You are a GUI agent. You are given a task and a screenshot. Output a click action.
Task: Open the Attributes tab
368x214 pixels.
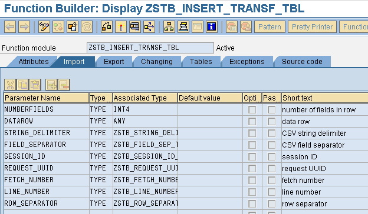[34, 62]
